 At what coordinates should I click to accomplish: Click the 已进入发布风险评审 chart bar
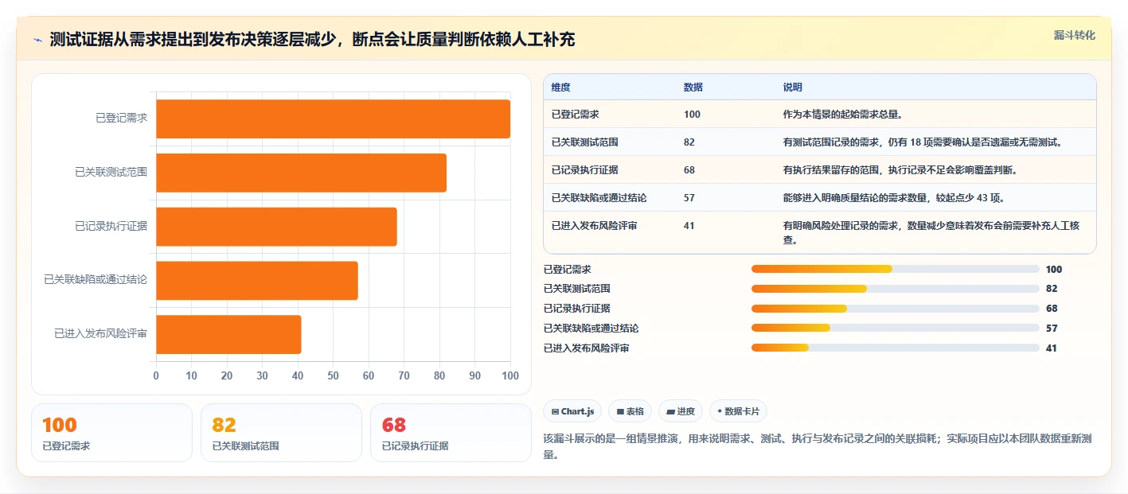(x=228, y=334)
